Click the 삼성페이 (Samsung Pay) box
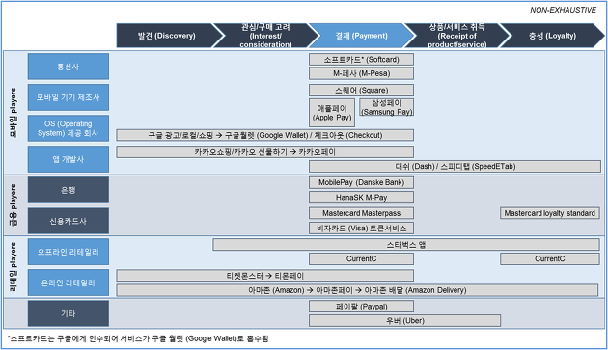The height and width of the screenshot is (350, 608). pyautogui.click(x=387, y=107)
